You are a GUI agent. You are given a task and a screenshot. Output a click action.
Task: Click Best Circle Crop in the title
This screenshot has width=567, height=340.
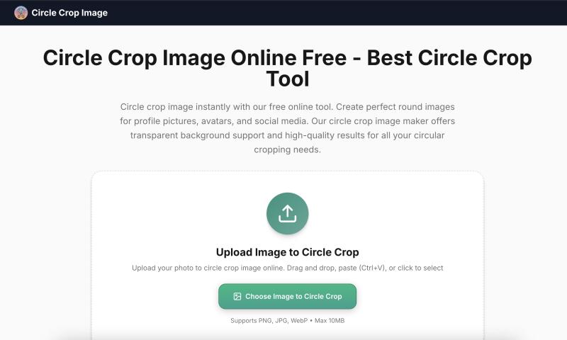click(449, 58)
